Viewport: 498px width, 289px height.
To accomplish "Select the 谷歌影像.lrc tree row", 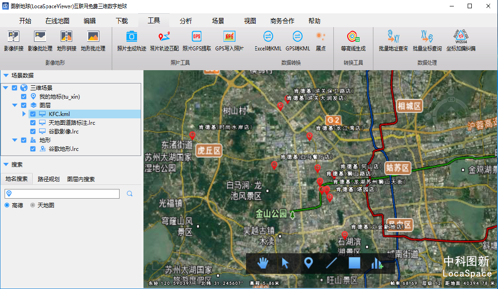I will (x=85, y=131).
